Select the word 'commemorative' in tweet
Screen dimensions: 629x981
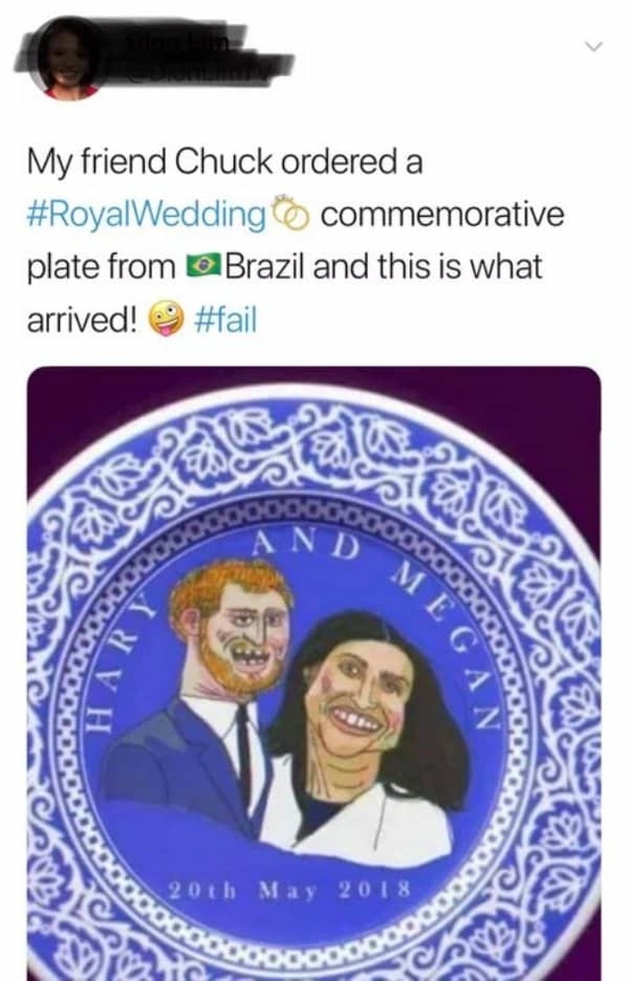442,214
